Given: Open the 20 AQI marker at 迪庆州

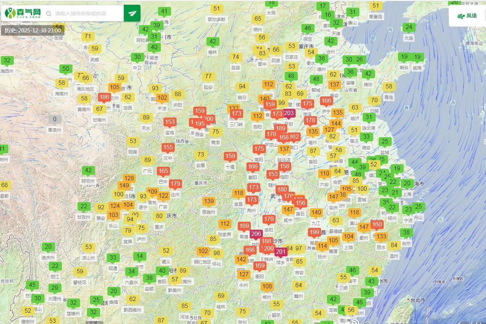Looking at the screenshot, I should point(48,247).
